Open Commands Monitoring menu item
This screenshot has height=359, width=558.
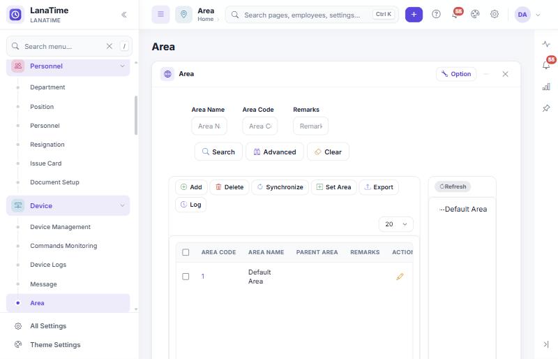63,246
